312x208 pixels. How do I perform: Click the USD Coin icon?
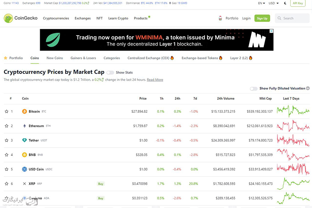click(x=24, y=169)
